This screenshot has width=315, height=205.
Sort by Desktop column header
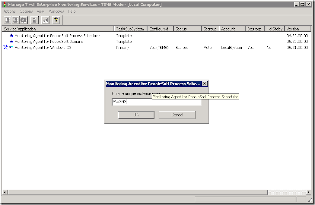(255, 29)
